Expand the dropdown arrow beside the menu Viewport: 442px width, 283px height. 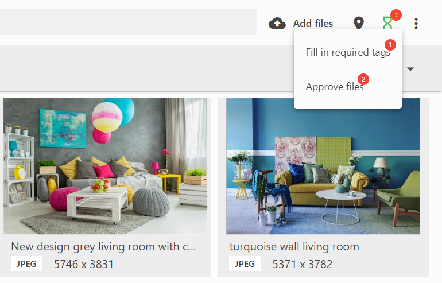[410, 69]
